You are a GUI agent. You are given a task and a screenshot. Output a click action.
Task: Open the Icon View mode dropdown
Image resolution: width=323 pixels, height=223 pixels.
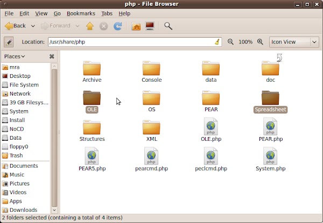pos(294,42)
